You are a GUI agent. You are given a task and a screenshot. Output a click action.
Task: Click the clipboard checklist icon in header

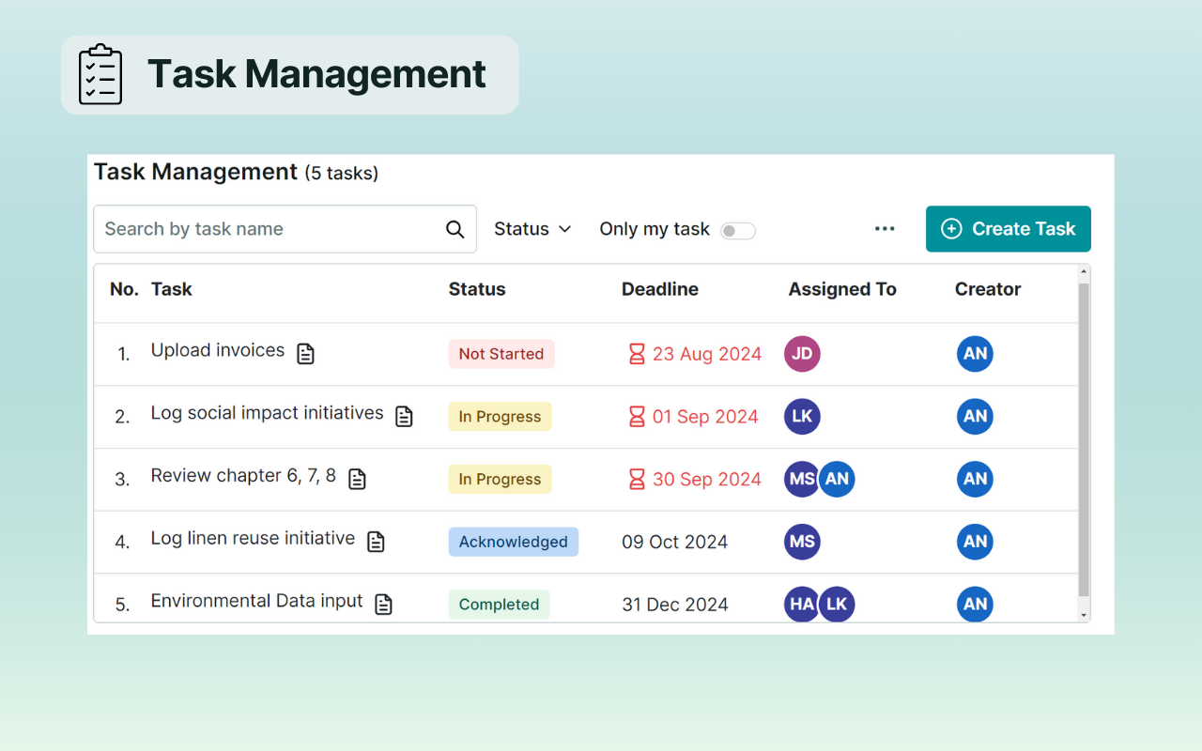[100, 74]
